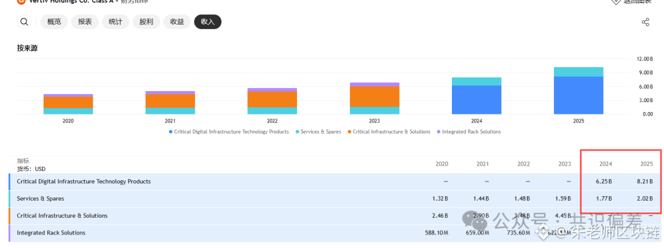Click the 2020 stacked revenue bar
The image size is (664, 248).
(x=68, y=104)
